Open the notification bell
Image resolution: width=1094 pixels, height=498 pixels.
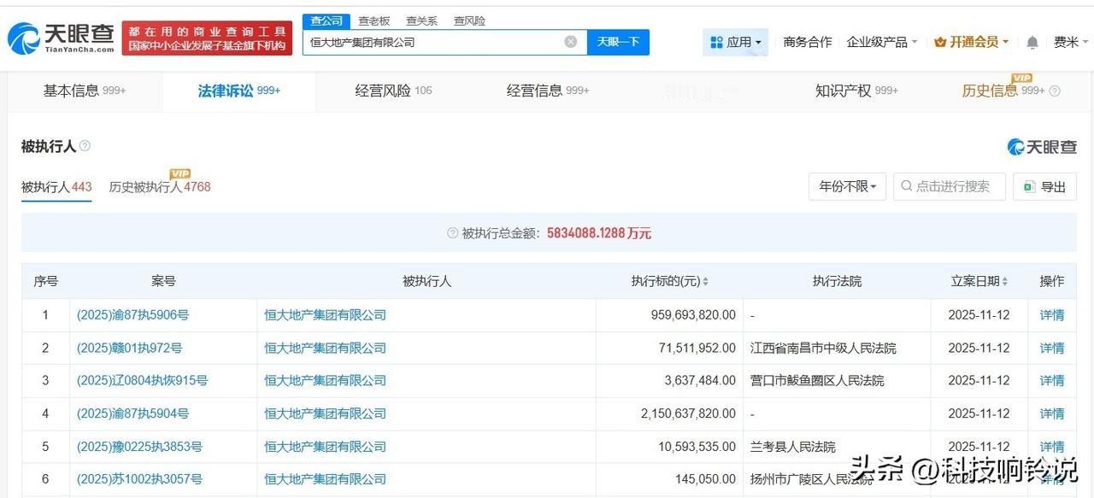pos(1032,42)
